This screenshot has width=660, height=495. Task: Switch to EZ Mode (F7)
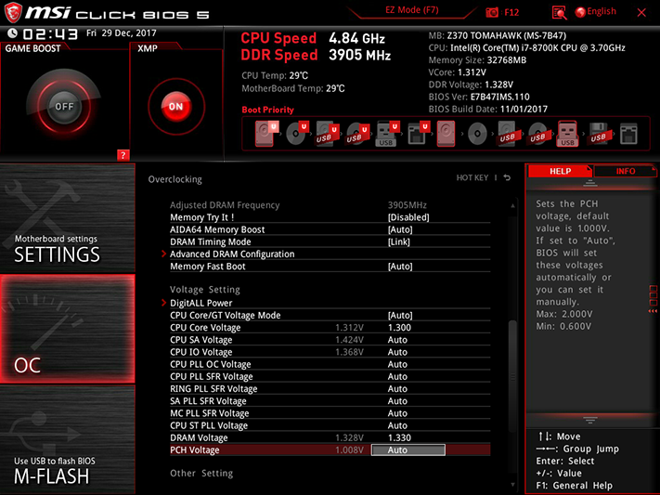pos(411,10)
